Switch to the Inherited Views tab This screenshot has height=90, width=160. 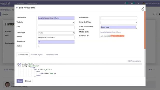pos(52,54)
